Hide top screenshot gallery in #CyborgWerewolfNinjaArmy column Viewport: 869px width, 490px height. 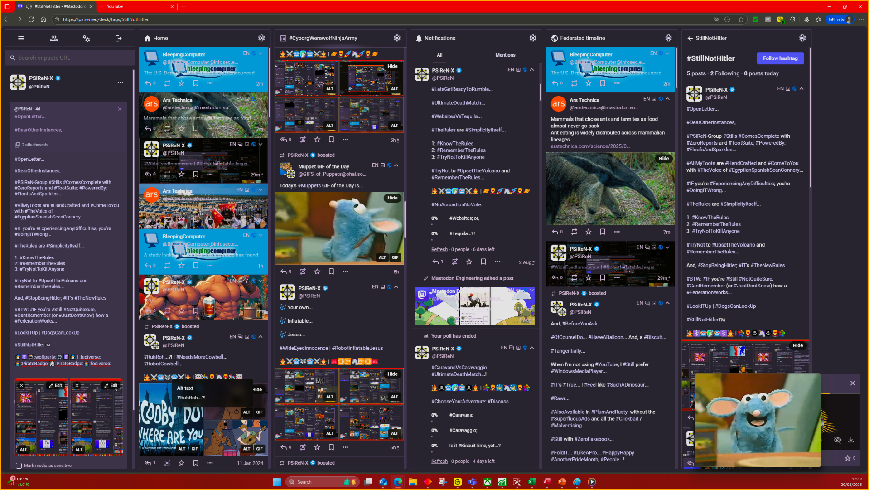tap(392, 66)
